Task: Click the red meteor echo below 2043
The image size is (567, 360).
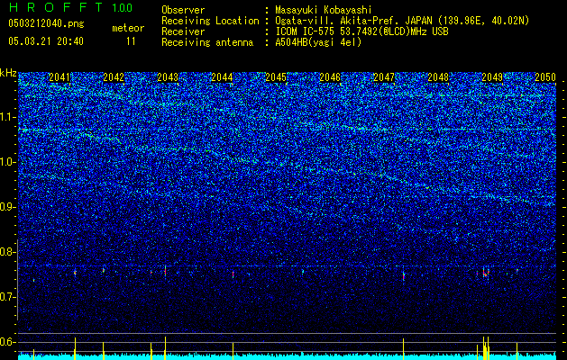Action: pos(165,271)
